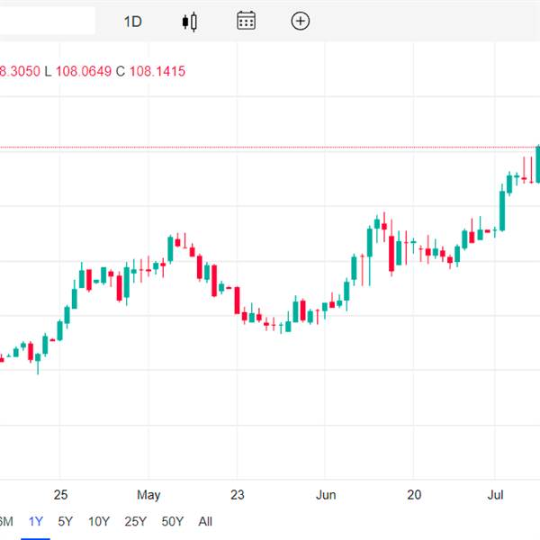This screenshot has height=540, width=540.
Task: Select the 10Y time range
Action: (x=99, y=521)
